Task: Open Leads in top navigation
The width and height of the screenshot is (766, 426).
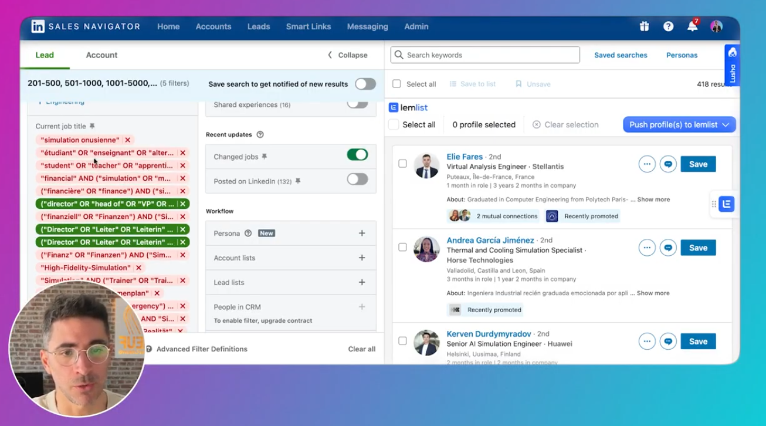Action: point(259,26)
